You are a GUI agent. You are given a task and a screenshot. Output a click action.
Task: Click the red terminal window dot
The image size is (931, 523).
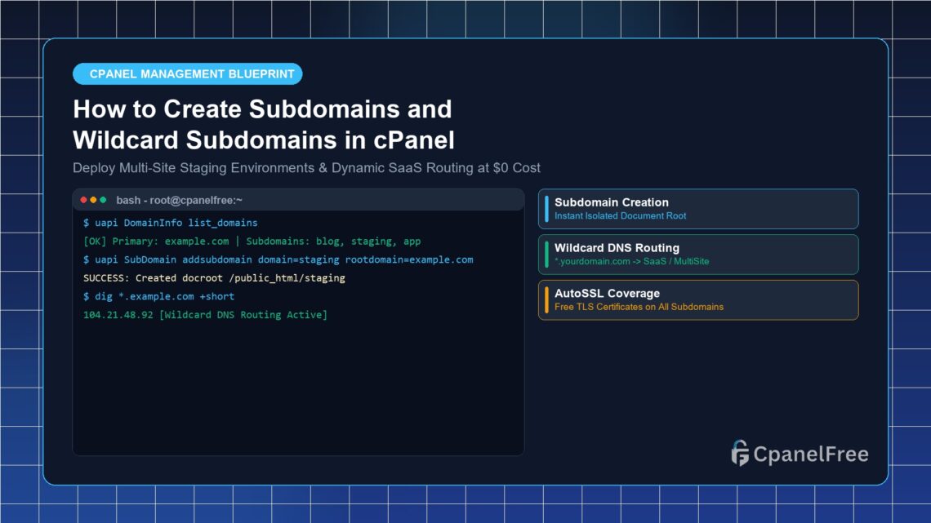(x=84, y=201)
